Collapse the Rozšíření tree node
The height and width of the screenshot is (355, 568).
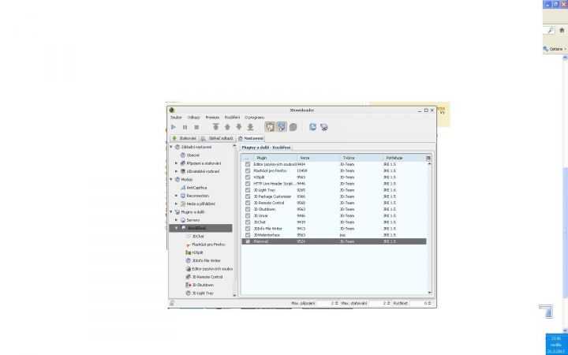(x=177, y=228)
